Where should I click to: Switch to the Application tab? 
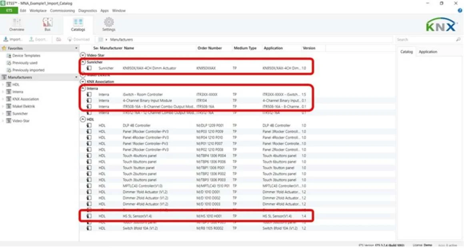[428, 52]
